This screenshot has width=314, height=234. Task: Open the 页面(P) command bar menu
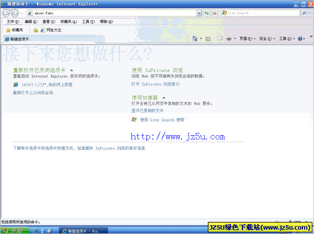pyautogui.click(x=247, y=38)
